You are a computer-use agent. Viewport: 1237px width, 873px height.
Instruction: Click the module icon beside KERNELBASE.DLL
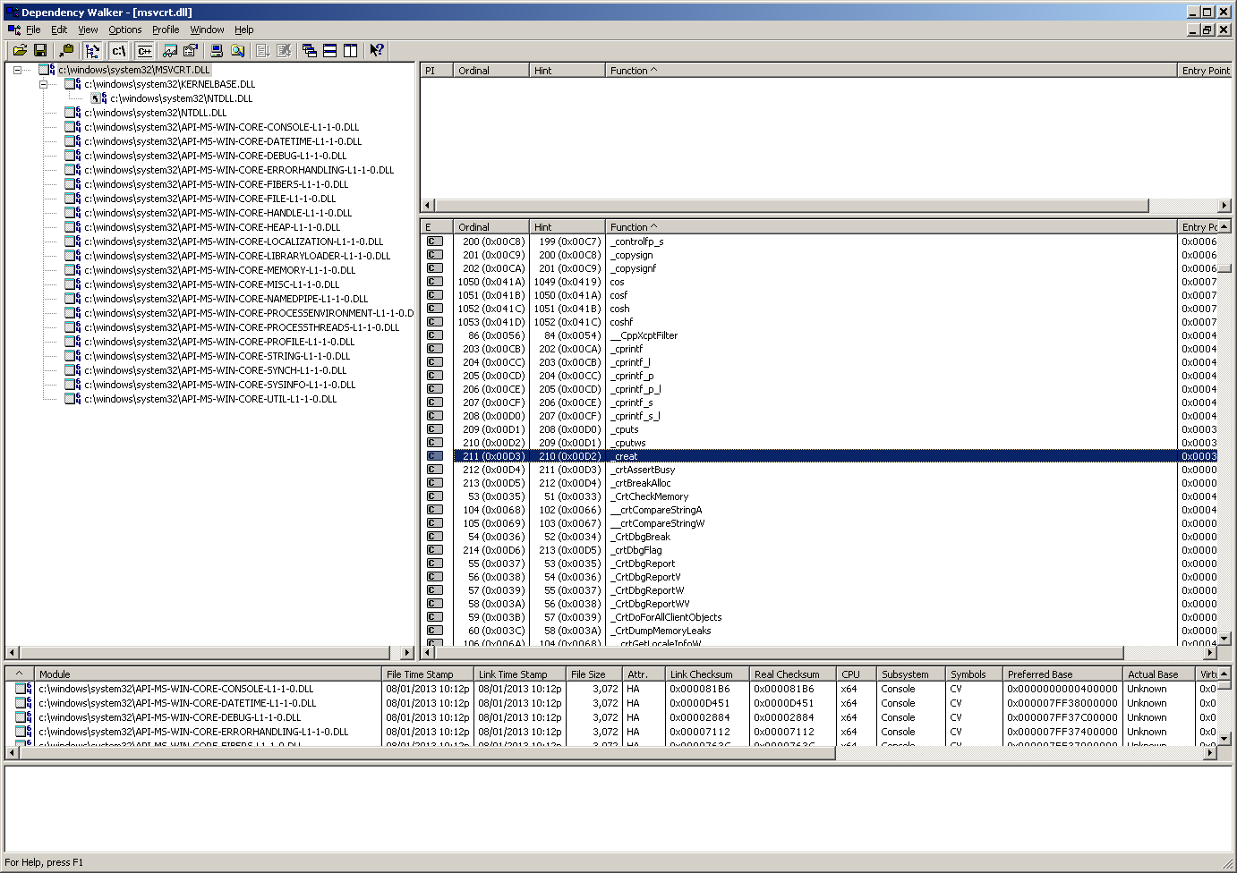[73, 84]
